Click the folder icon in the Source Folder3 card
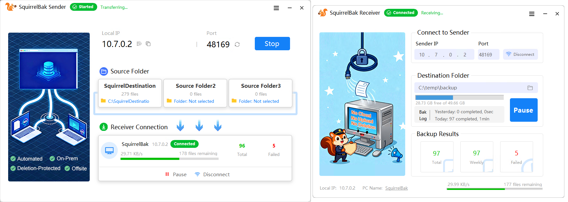 [x=234, y=101]
